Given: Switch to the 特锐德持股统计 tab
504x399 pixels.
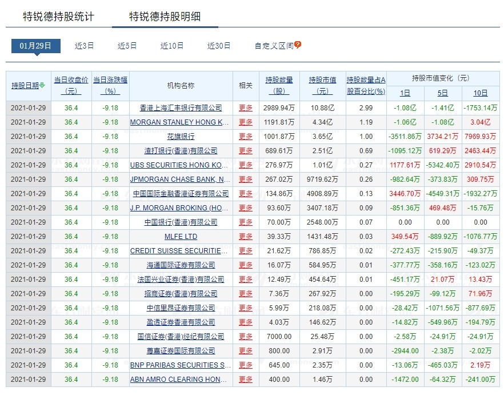Looking at the screenshot, I should 58,17.
